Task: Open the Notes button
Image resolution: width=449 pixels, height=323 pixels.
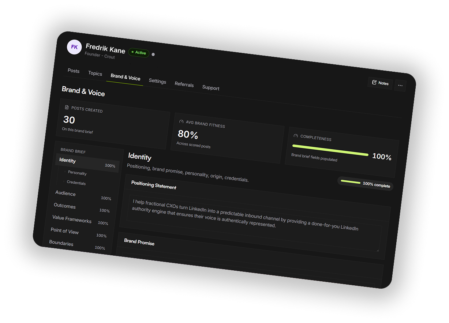Action: pyautogui.click(x=380, y=83)
